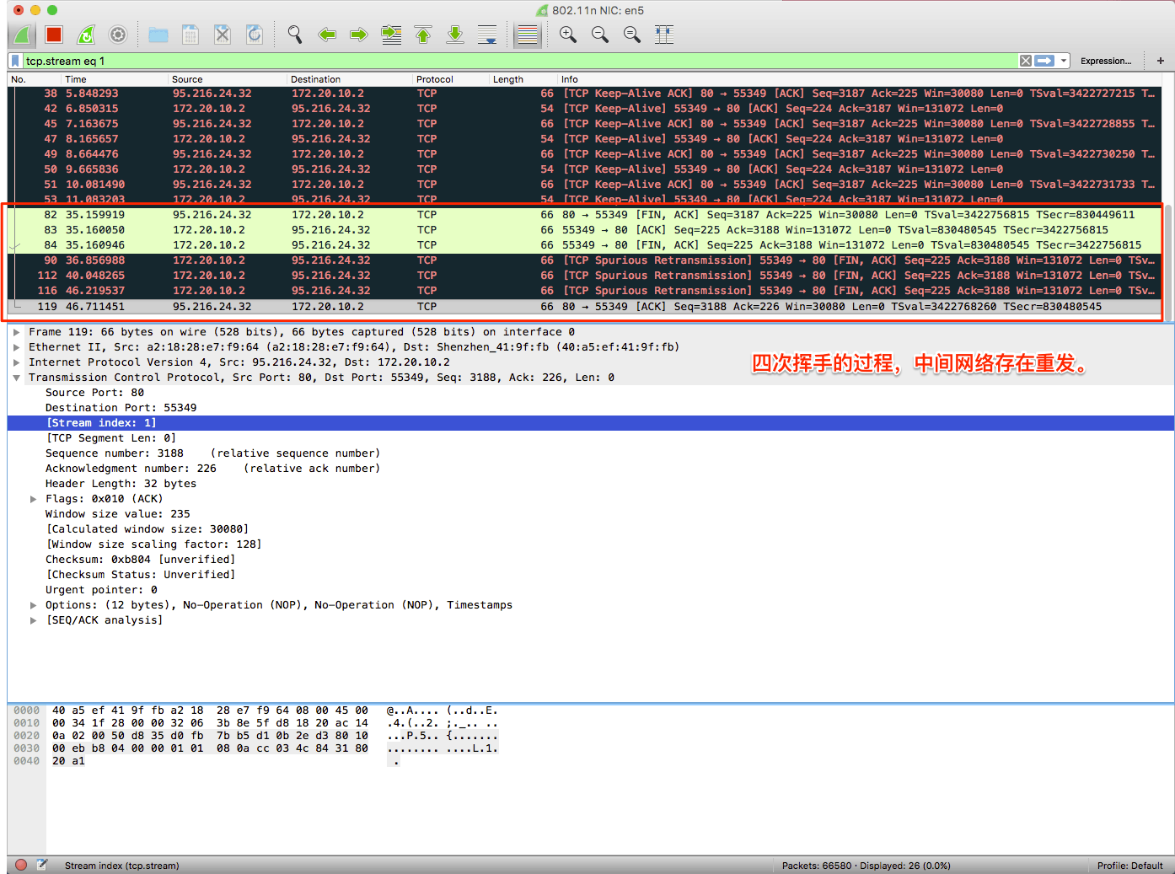This screenshot has width=1175, height=874.
Task: Select the Acknowledgment number: 226 field
Action: 590,469
